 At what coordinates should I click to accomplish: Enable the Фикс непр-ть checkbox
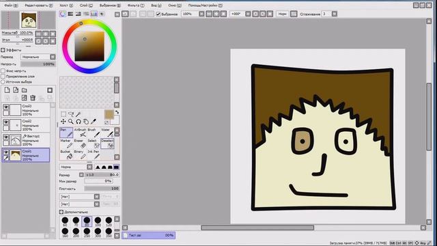click(3, 71)
